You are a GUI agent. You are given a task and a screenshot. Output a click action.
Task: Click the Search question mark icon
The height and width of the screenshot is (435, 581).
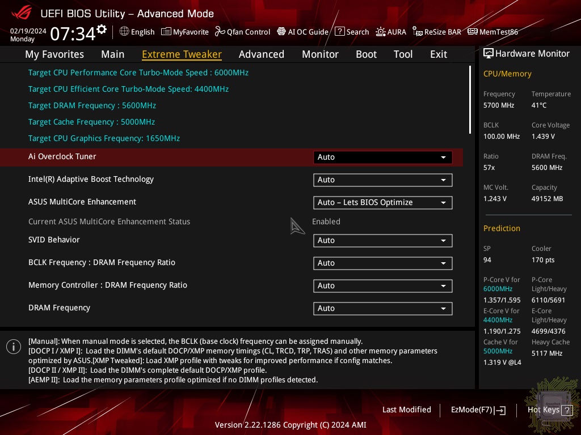[x=339, y=32]
